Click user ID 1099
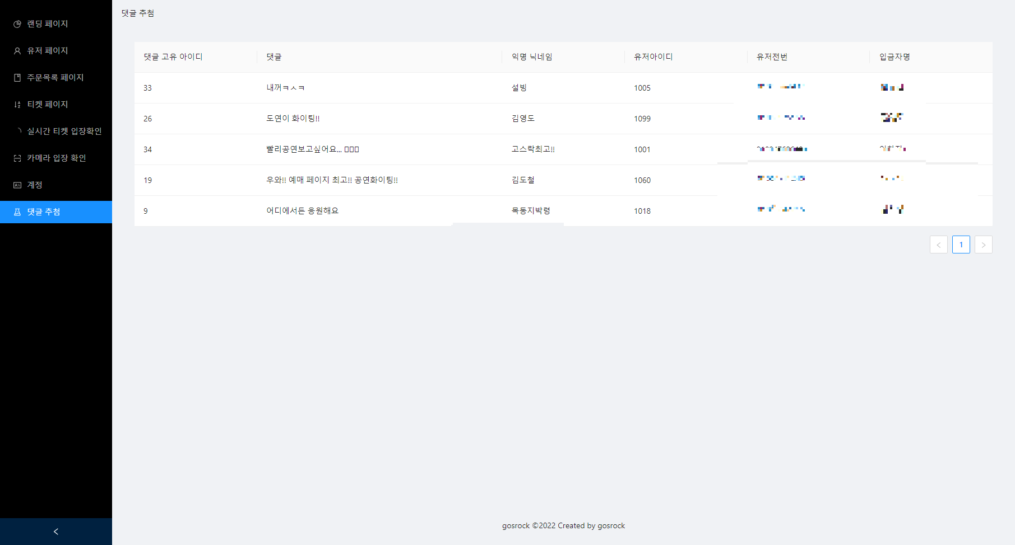The width and height of the screenshot is (1015, 545). (x=642, y=119)
